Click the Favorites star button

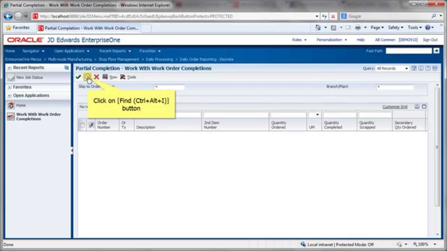click(17, 28)
